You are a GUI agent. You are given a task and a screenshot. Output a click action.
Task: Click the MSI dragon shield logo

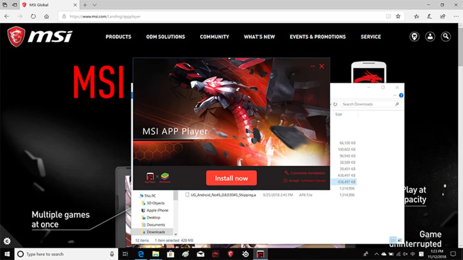(x=16, y=37)
